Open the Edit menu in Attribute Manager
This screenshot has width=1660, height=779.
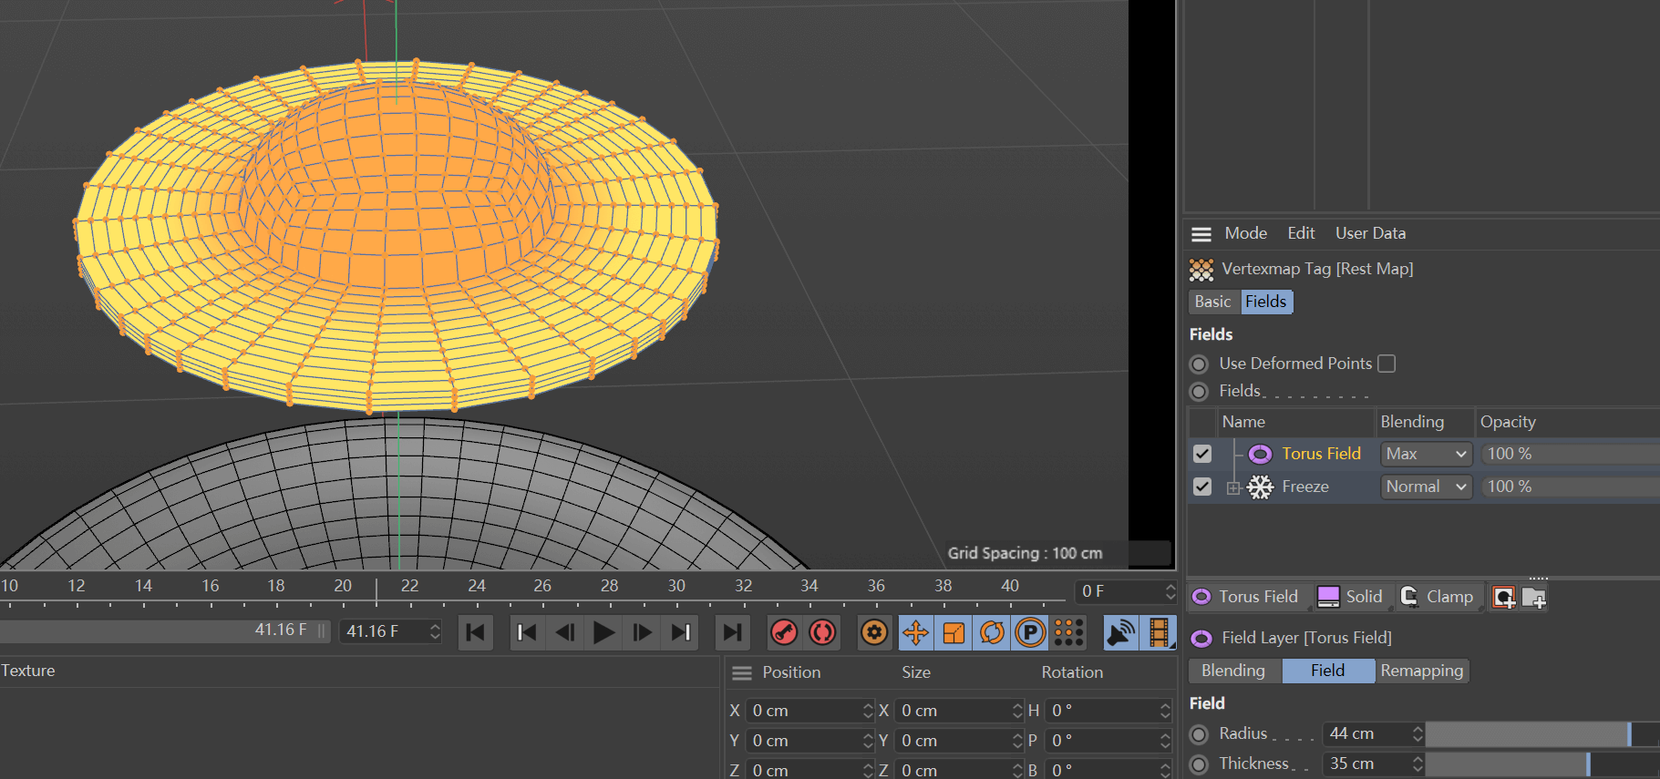pyautogui.click(x=1301, y=233)
